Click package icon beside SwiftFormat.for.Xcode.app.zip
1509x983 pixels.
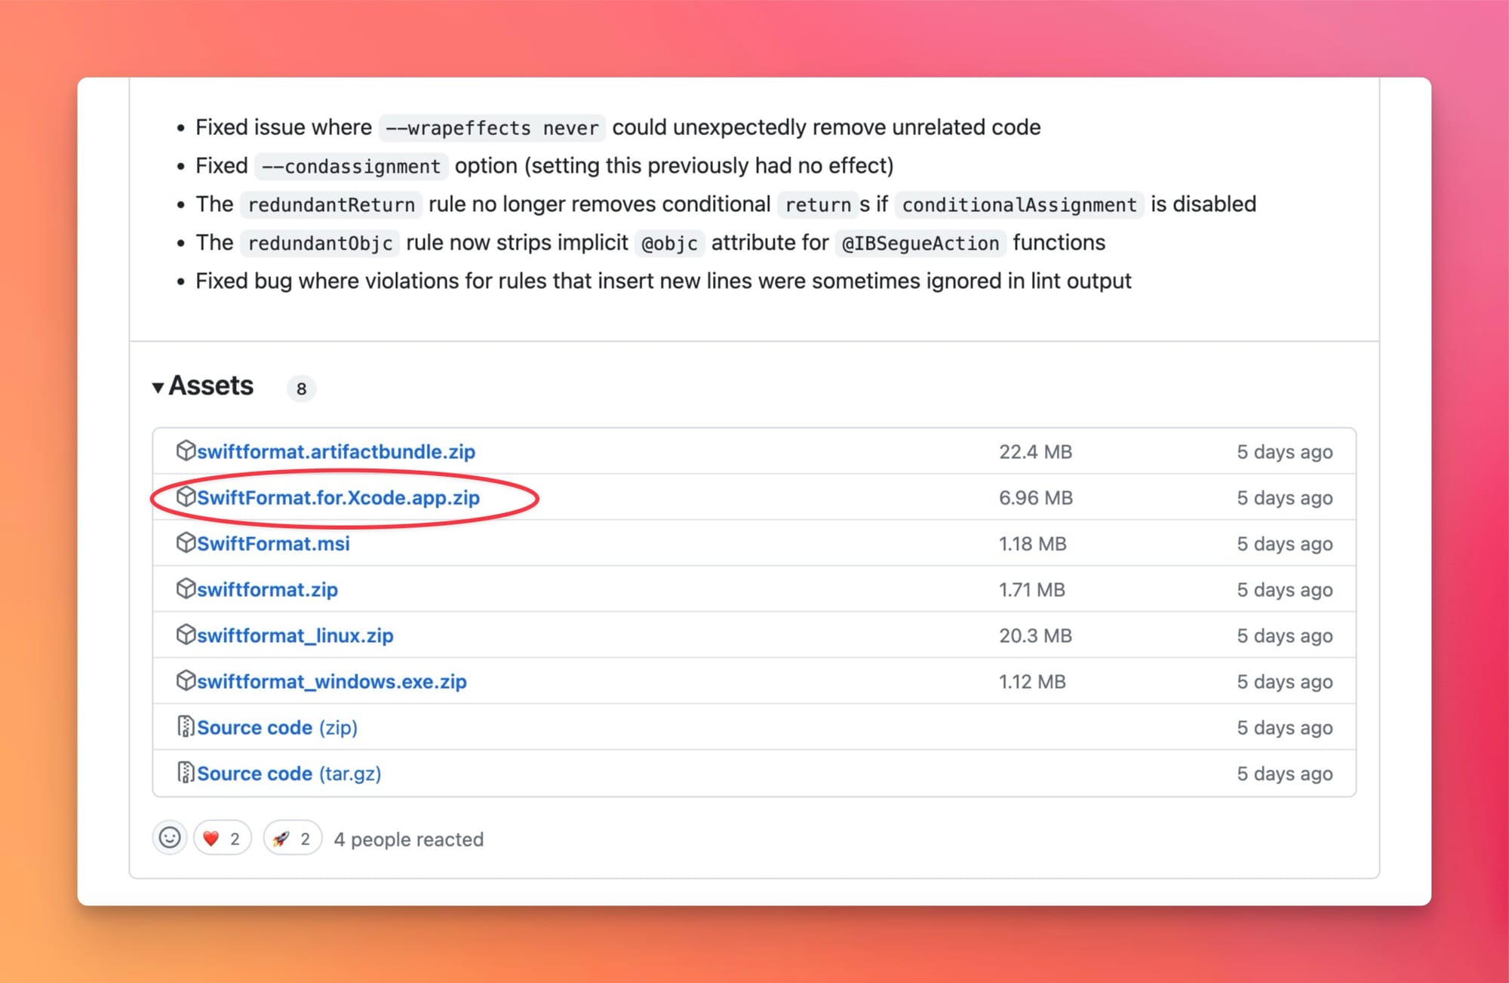point(186,496)
